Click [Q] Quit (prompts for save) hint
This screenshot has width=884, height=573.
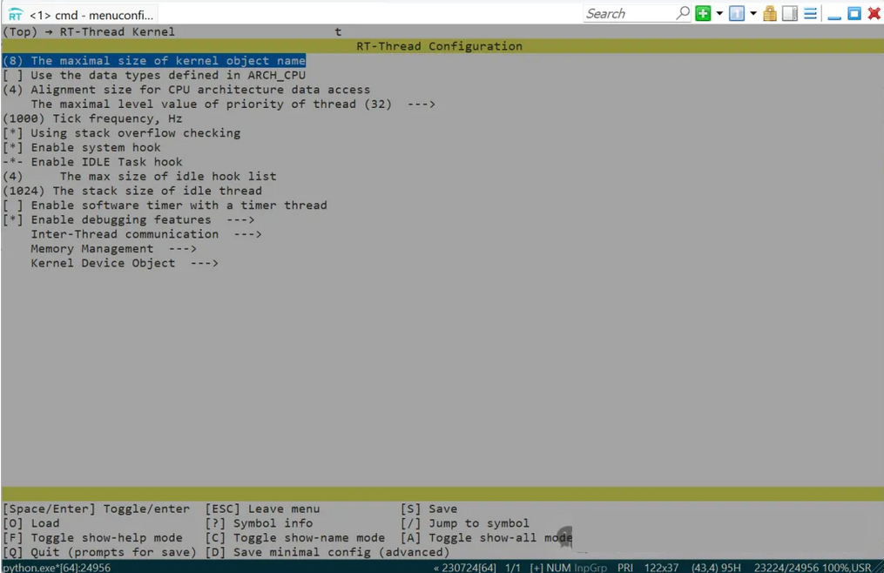coord(100,552)
